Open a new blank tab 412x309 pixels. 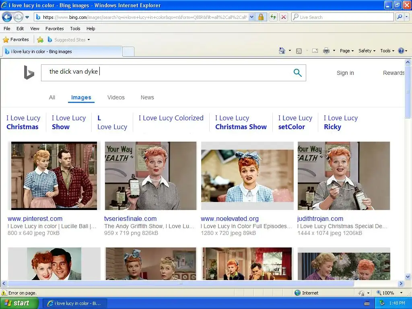pos(128,51)
